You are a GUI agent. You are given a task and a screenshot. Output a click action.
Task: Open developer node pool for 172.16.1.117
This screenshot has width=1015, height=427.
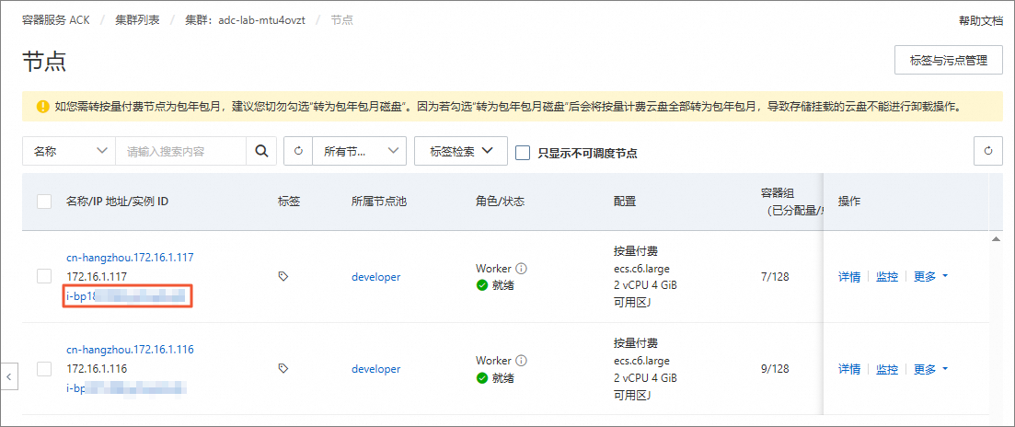376,277
